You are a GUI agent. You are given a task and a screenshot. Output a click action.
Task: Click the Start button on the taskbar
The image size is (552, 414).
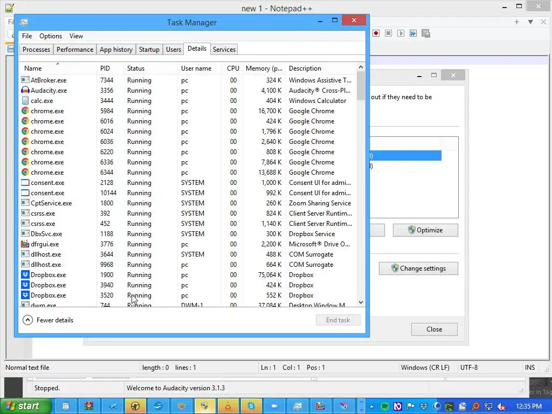pyautogui.click(x=25, y=406)
